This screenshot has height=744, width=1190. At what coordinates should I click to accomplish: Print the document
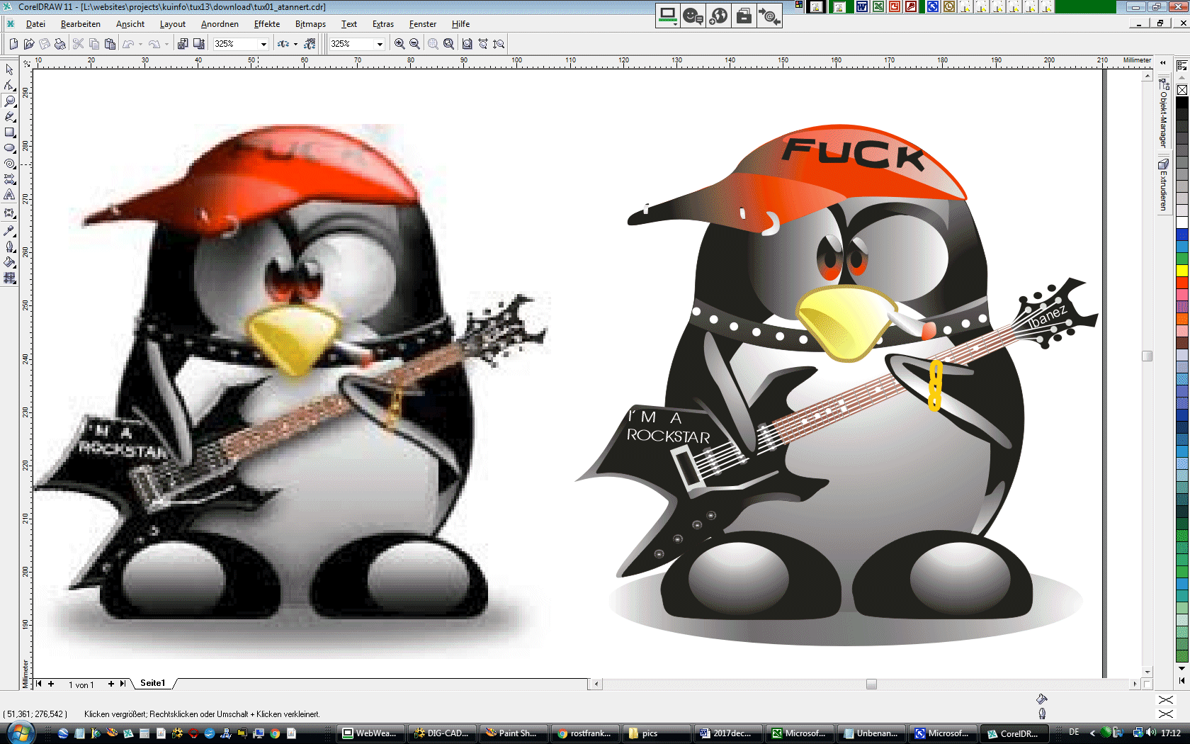(60, 44)
